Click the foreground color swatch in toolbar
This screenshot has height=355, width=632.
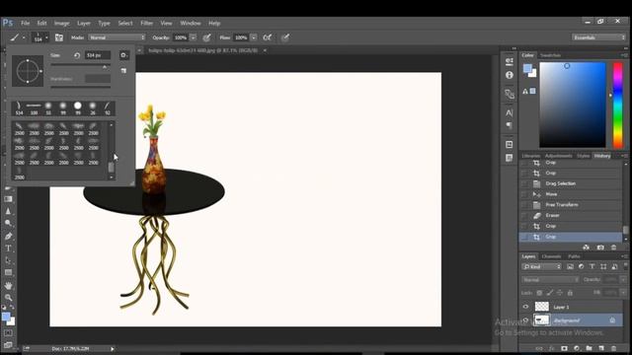[x=6, y=317]
